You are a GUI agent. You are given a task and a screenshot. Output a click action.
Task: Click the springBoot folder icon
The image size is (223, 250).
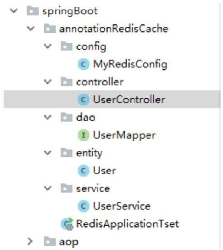(33, 11)
